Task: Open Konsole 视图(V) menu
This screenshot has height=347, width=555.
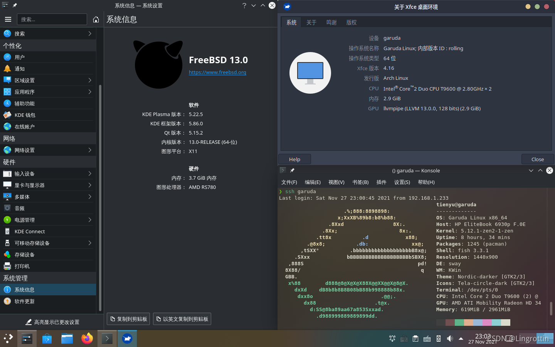Action: click(x=336, y=182)
